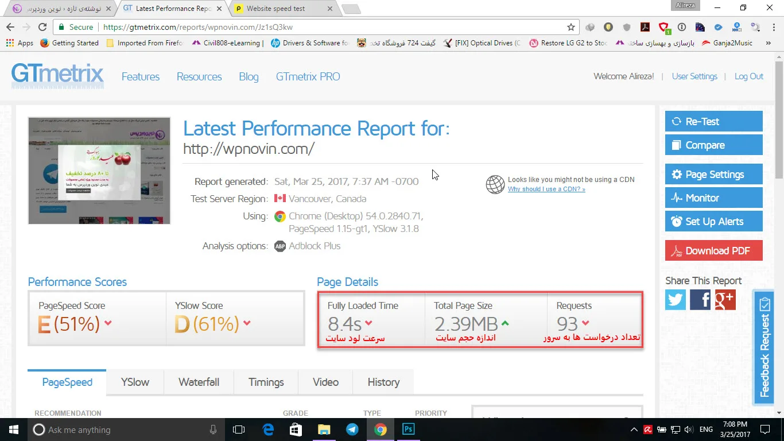Viewport: 784px width, 441px height.
Task: Click the Download PDF button
Action: click(713, 250)
